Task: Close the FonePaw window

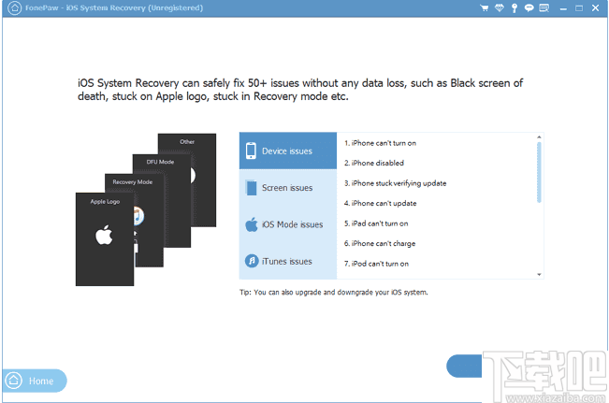Action: (x=595, y=8)
